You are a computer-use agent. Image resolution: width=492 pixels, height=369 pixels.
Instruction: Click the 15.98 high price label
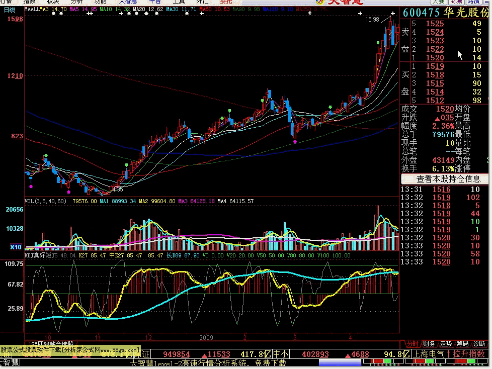tap(372, 20)
